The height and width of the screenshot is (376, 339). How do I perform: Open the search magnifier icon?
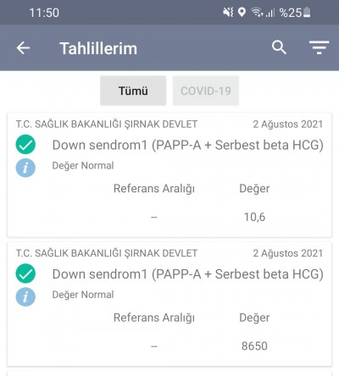[279, 47]
